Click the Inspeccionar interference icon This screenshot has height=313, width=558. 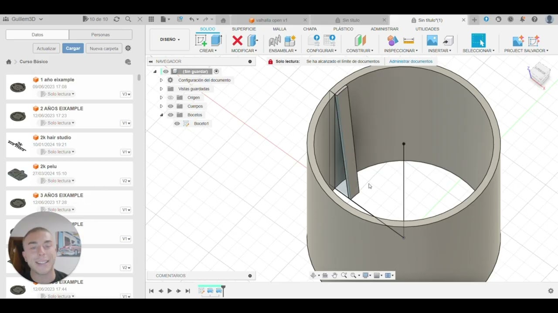pyautogui.click(x=393, y=41)
